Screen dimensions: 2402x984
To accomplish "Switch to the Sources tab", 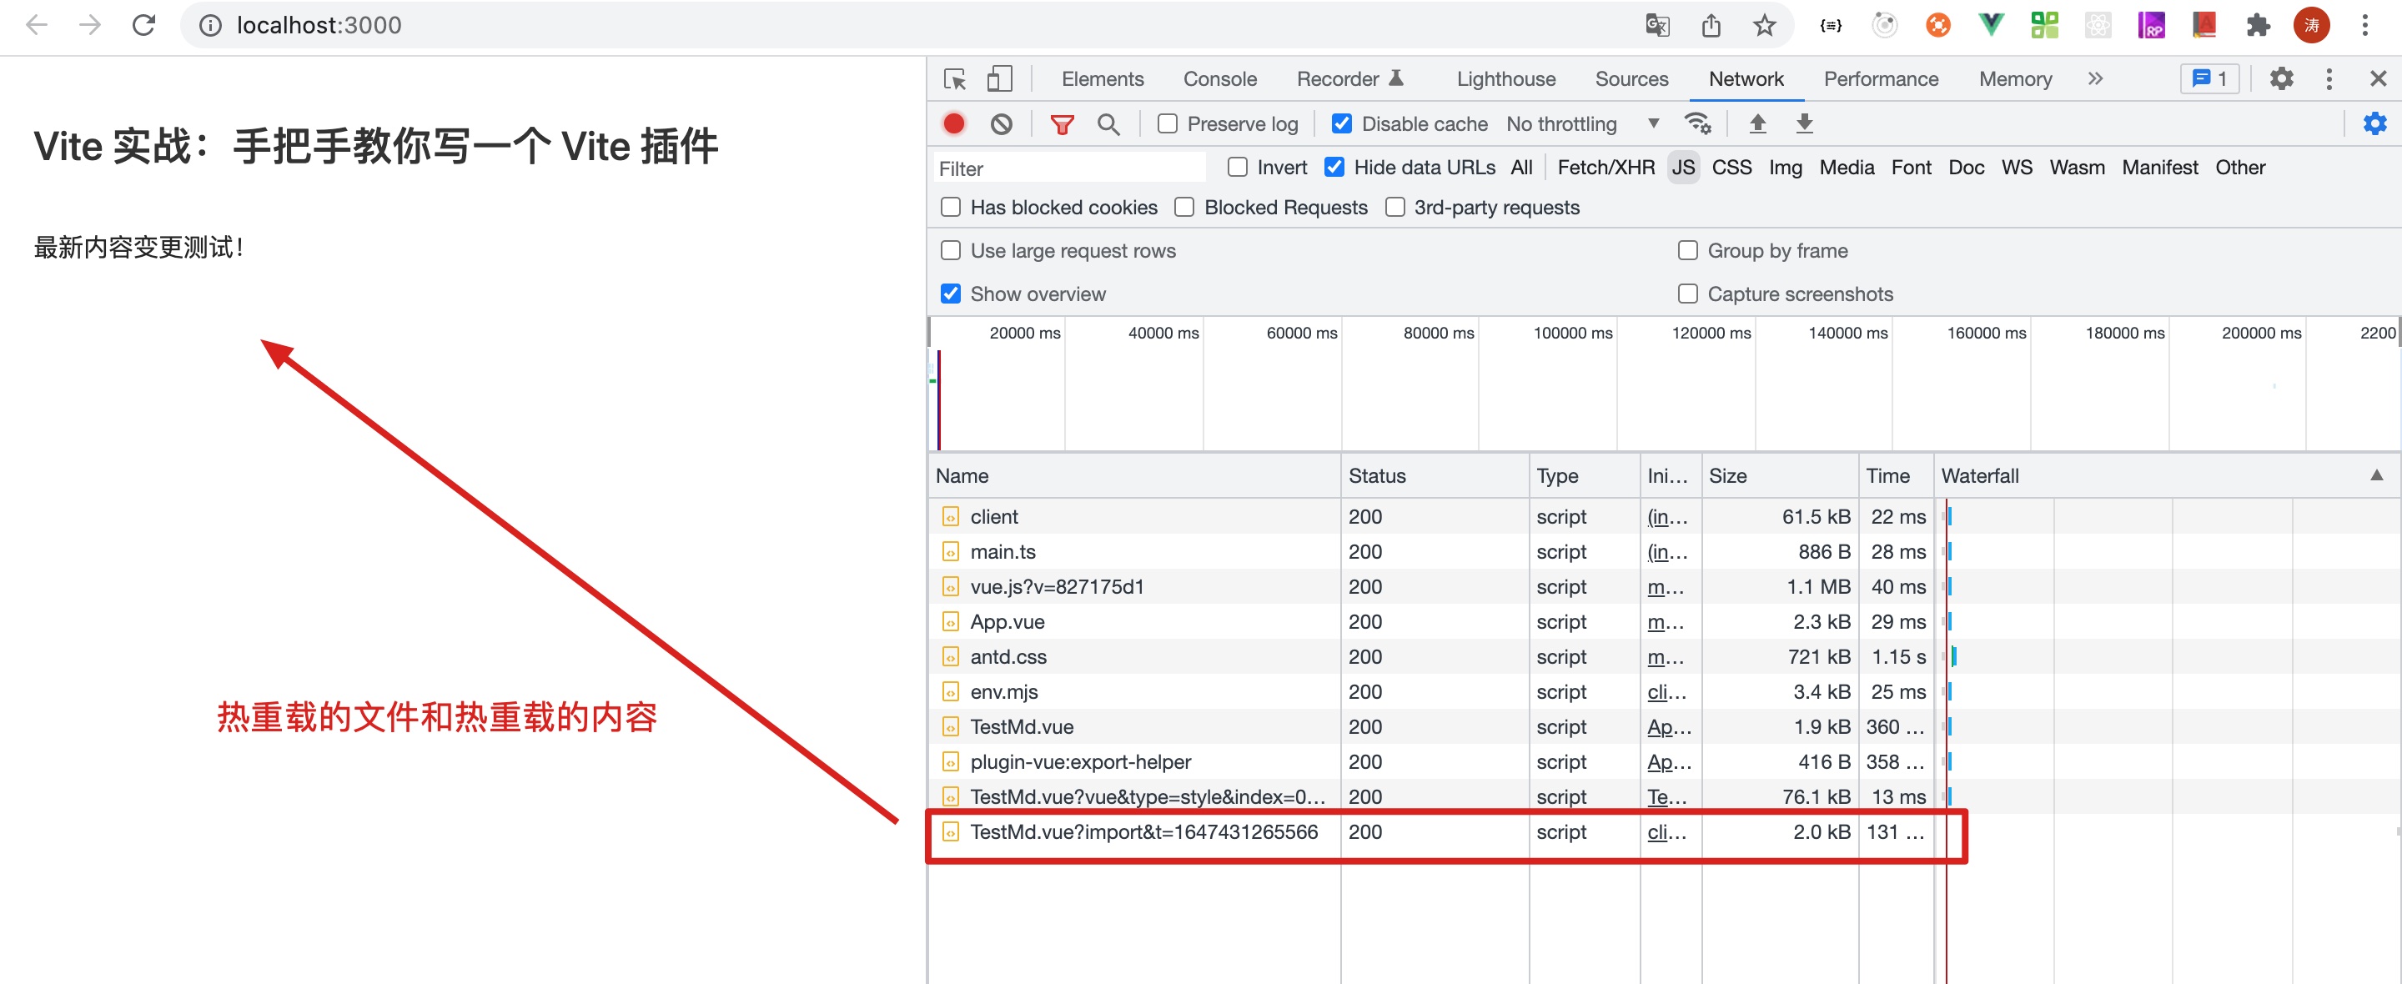I will pos(1632,79).
